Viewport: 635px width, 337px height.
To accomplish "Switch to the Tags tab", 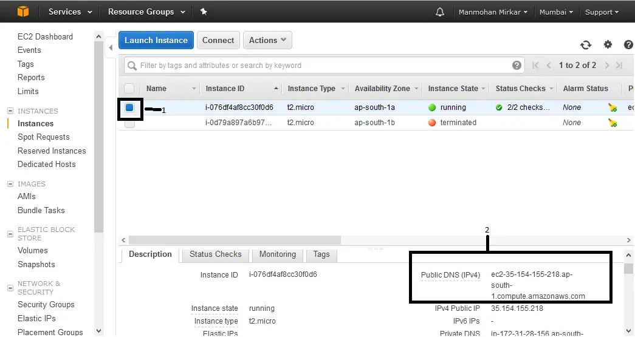I will [x=321, y=254].
